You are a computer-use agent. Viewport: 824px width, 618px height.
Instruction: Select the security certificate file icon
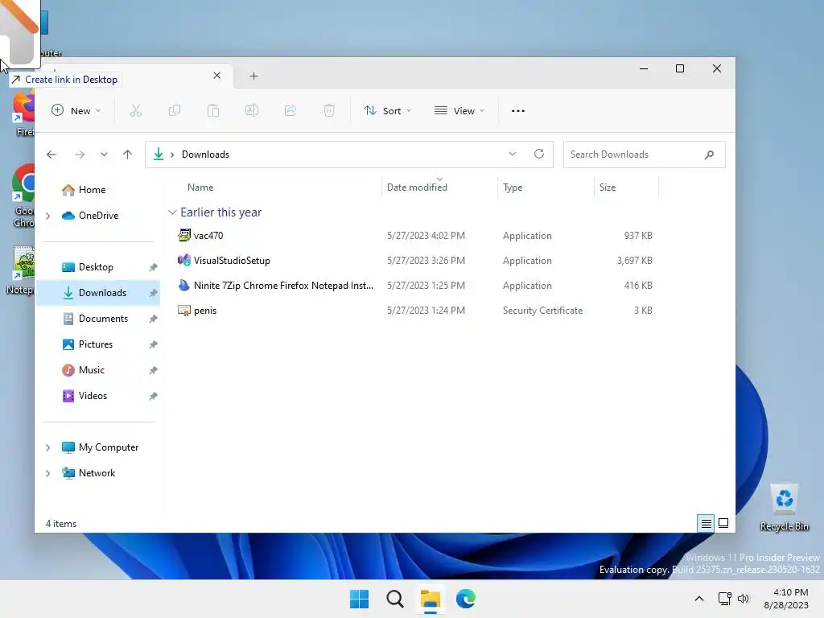pyautogui.click(x=184, y=311)
